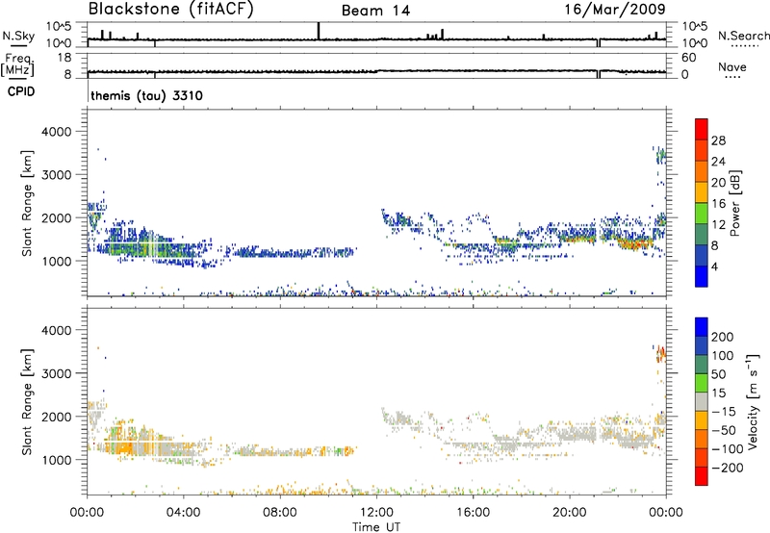
Task: Click the date '16/Mar/2009'
Action: tap(615, 9)
